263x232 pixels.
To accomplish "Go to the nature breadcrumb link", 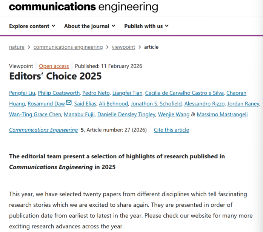I will [17, 47].
